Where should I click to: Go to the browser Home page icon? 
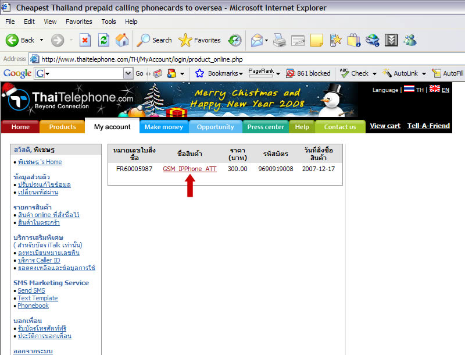(x=121, y=40)
